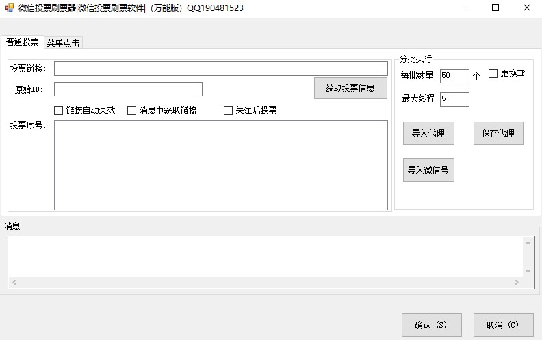542x340 pixels.
Task: Switch to the 普通投票 tab
Action: pyautogui.click(x=23, y=42)
